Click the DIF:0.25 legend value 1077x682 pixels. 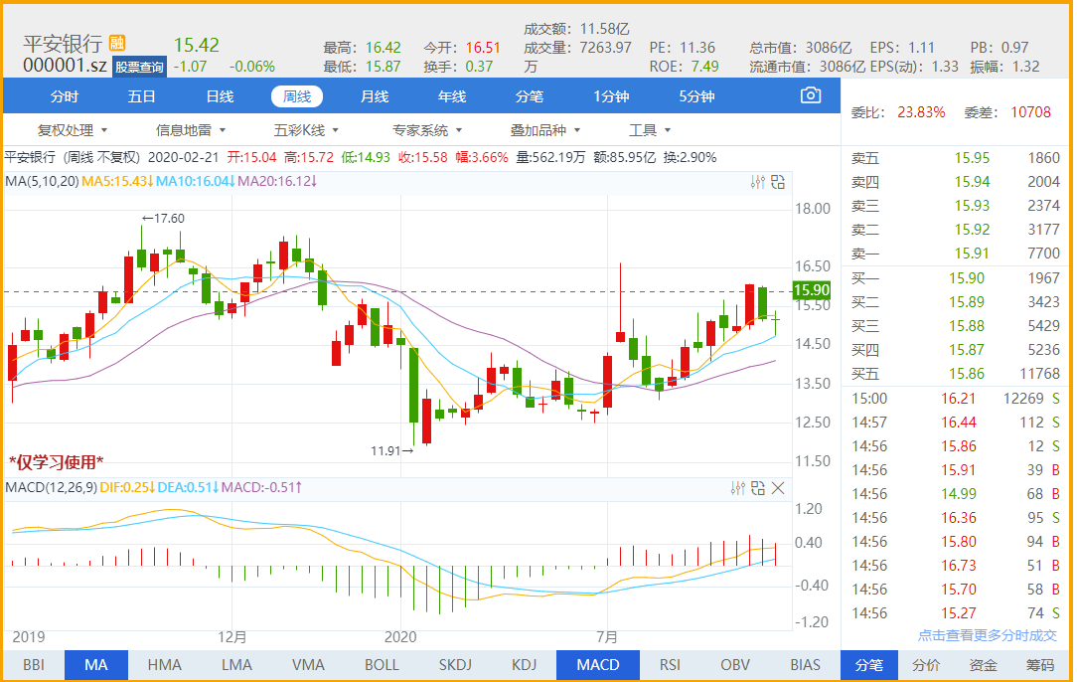pyautogui.click(x=127, y=487)
